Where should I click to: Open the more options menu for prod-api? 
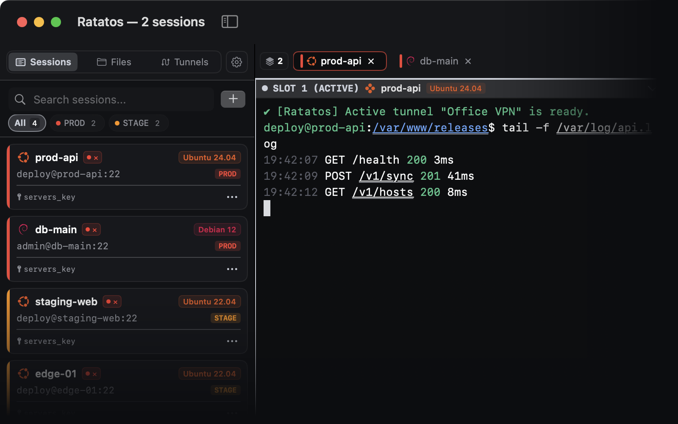(x=232, y=197)
